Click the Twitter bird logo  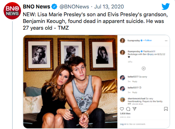coord(166,6)
